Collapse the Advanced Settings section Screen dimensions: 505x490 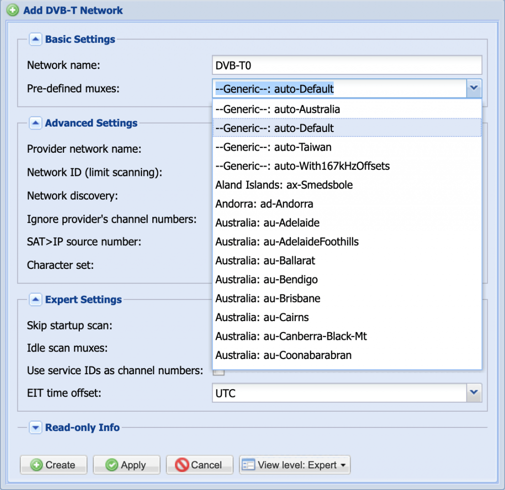click(35, 123)
